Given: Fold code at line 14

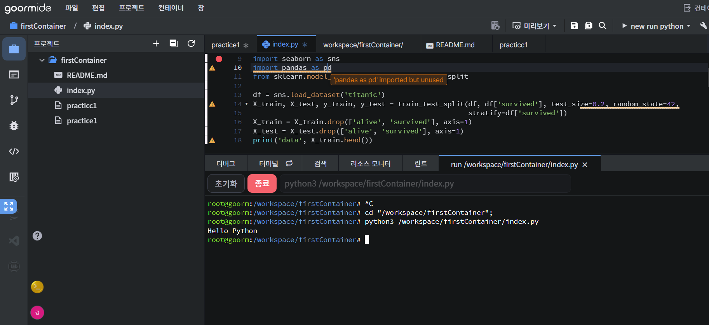Looking at the screenshot, I should [x=246, y=104].
